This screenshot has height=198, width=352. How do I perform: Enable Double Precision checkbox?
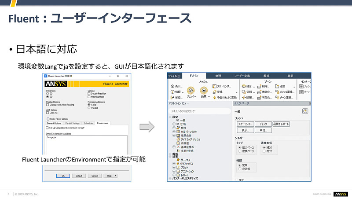pos(89,94)
